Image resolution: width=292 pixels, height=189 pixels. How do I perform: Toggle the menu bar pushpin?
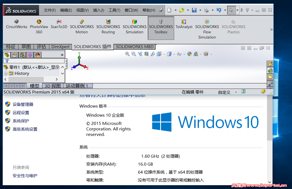click(161, 10)
